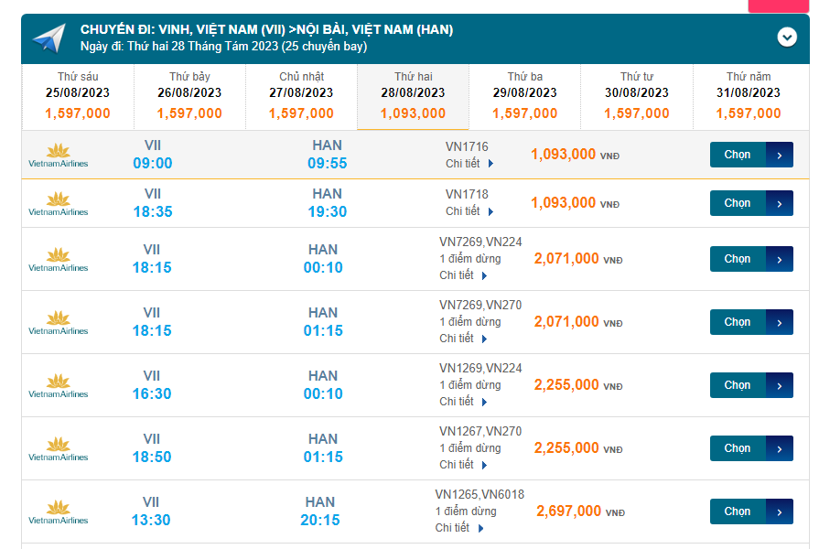Select Thứ sáu 25/08/2023 date tab
The image size is (819, 549).
point(78,96)
